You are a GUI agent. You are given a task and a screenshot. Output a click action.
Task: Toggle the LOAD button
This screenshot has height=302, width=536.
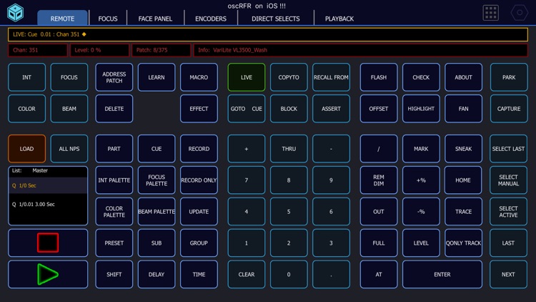point(26,149)
